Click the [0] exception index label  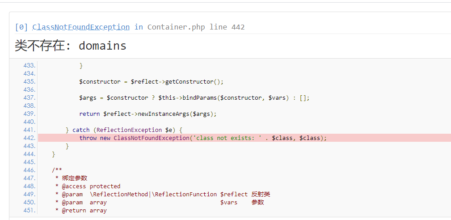point(21,27)
